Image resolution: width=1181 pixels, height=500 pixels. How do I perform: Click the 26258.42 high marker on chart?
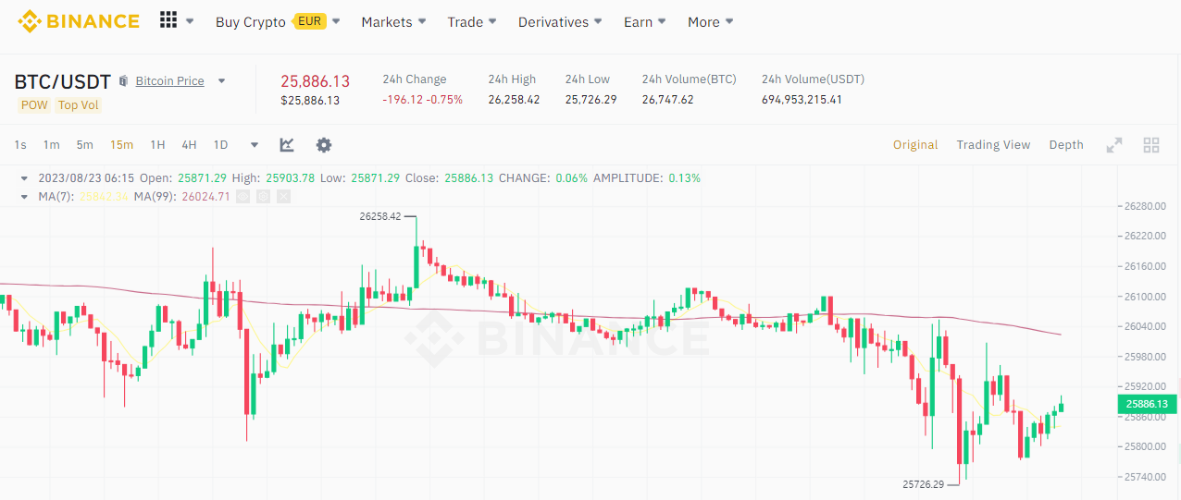click(x=380, y=216)
